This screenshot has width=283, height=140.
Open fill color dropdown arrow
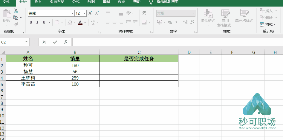point(75,23)
